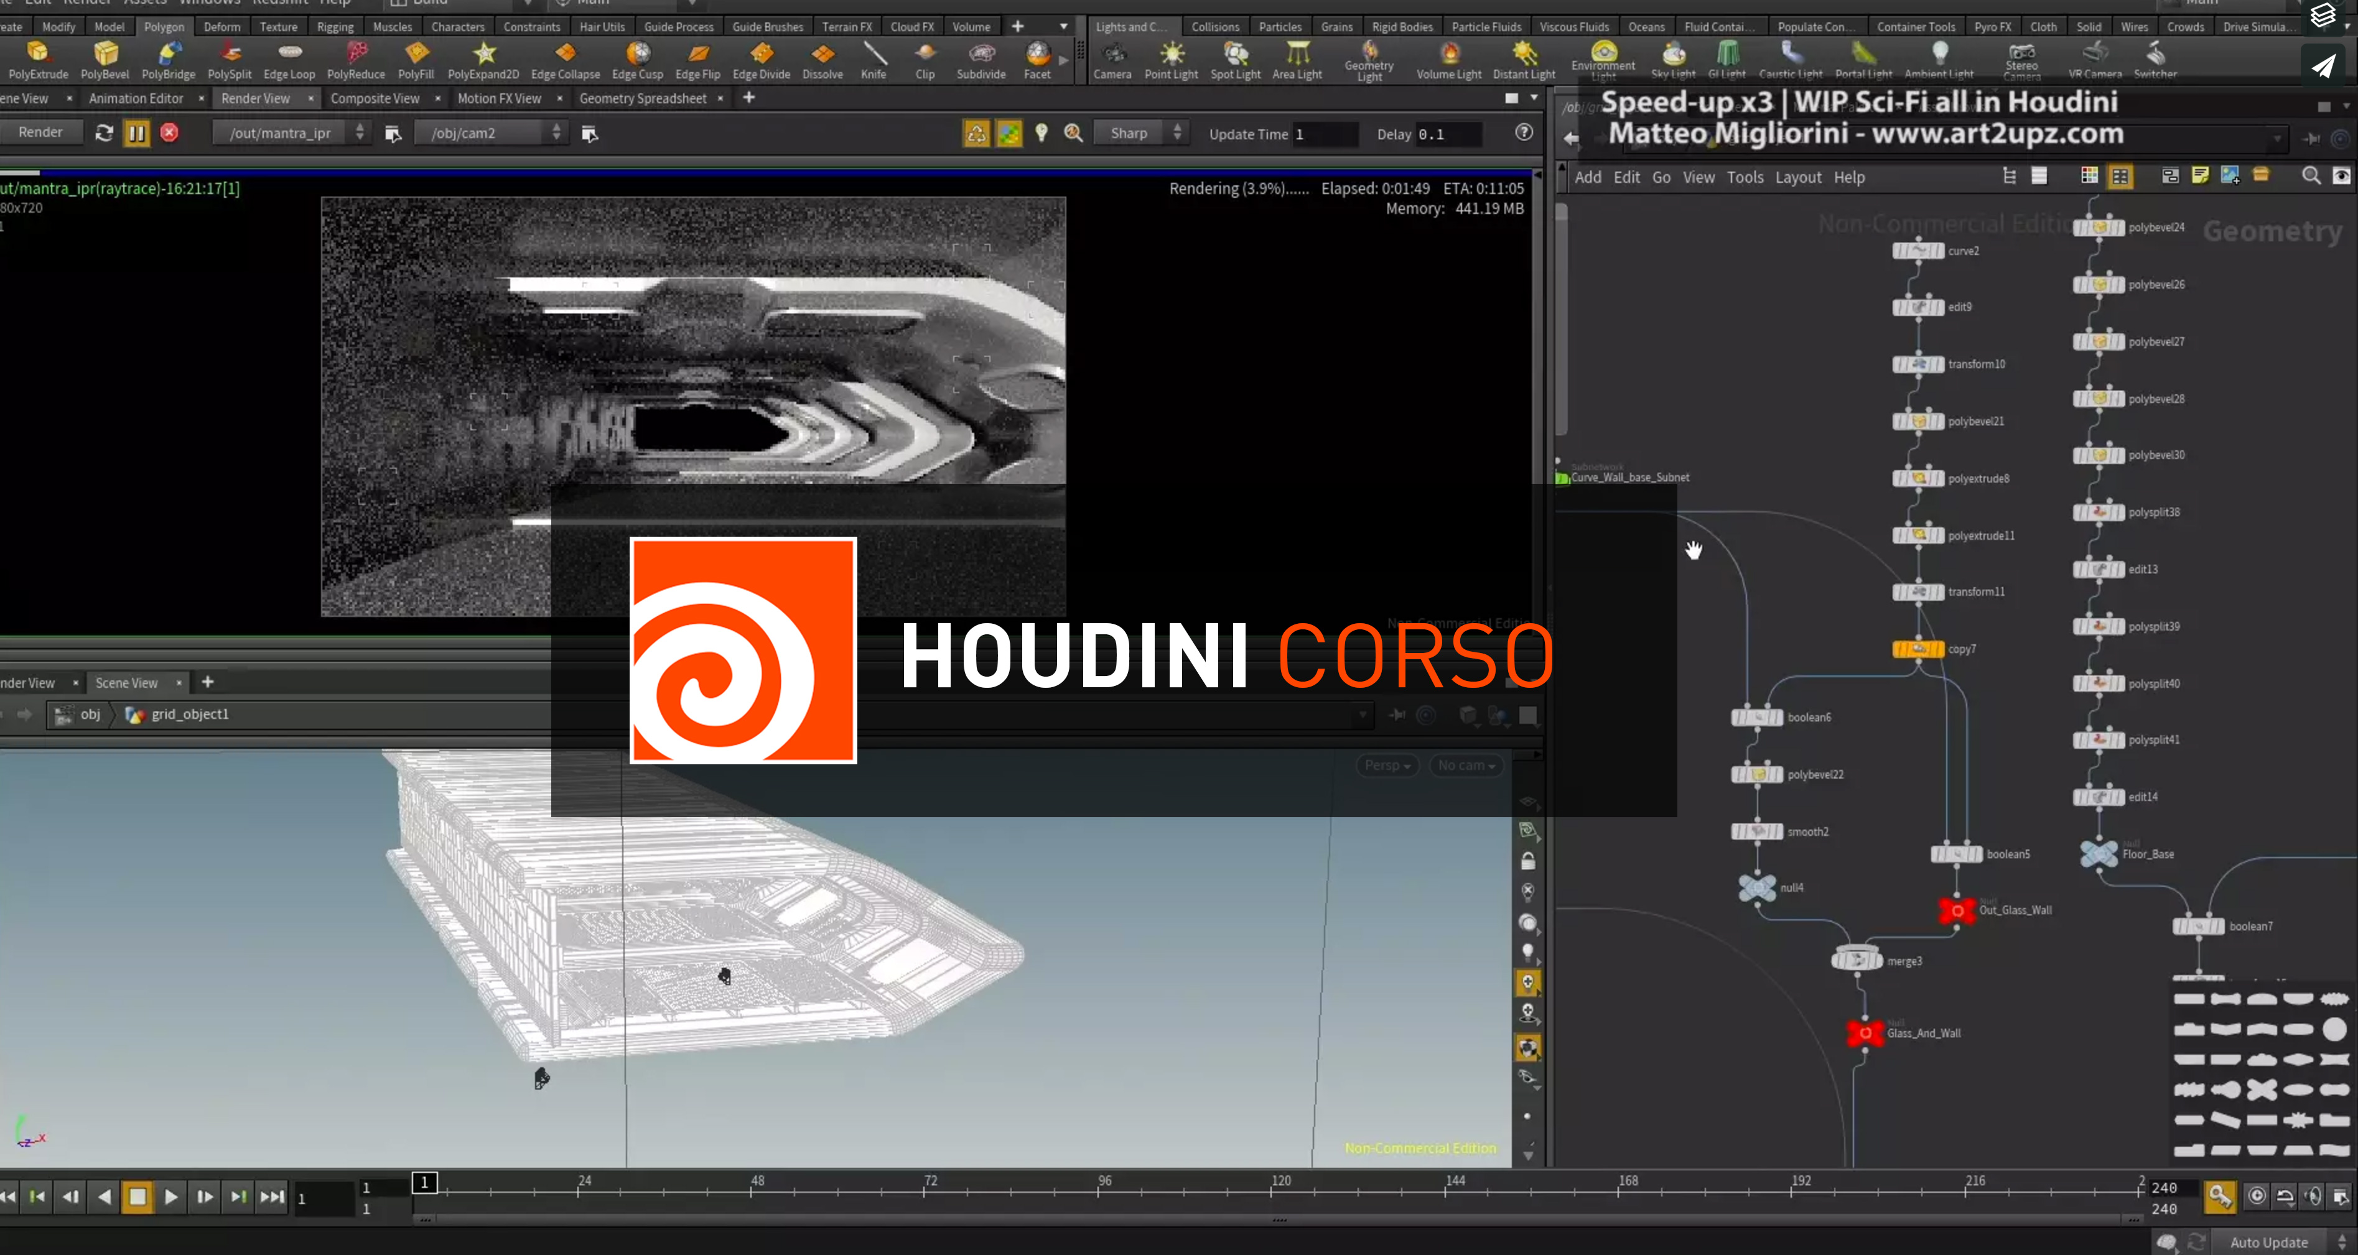This screenshot has width=2358, height=1255.
Task: Toggle the yellow light-bulb viewport lighting button
Action: click(x=1528, y=983)
